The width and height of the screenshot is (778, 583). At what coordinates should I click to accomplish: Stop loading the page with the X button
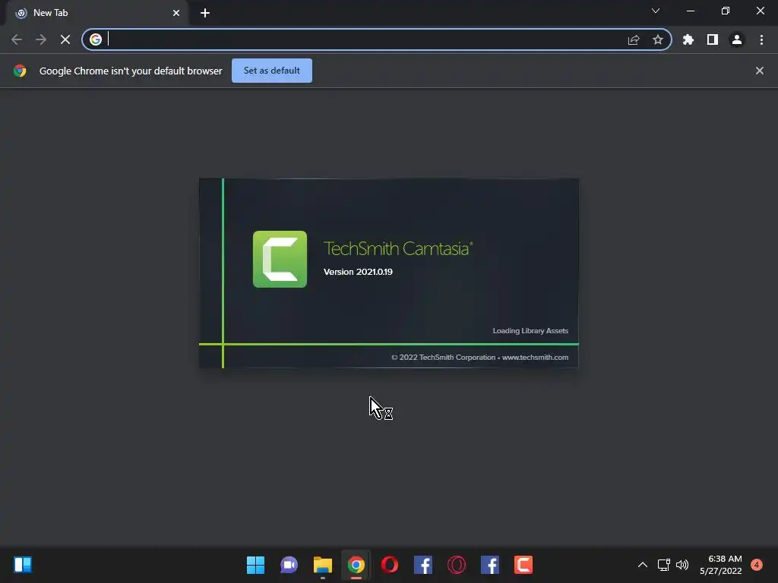tap(65, 39)
